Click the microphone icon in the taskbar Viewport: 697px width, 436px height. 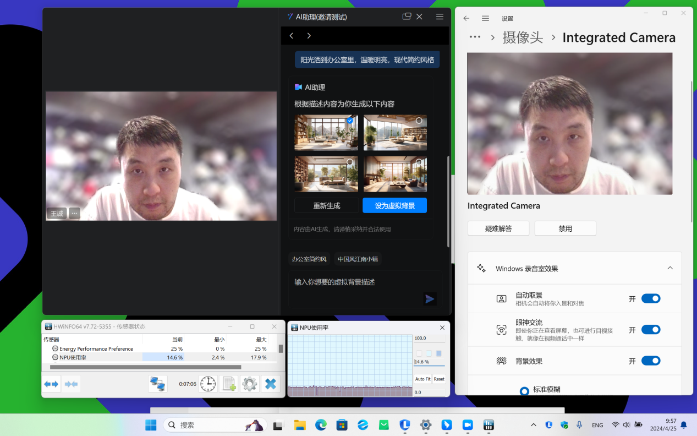click(579, 424)
